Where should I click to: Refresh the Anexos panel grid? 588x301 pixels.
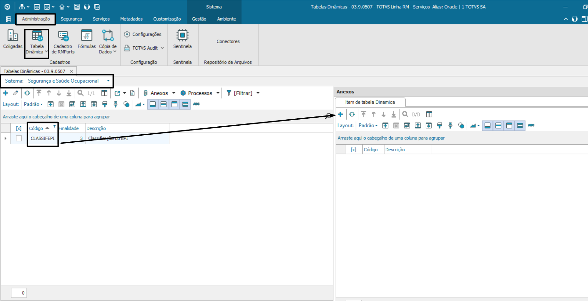[x=352, y=114]
